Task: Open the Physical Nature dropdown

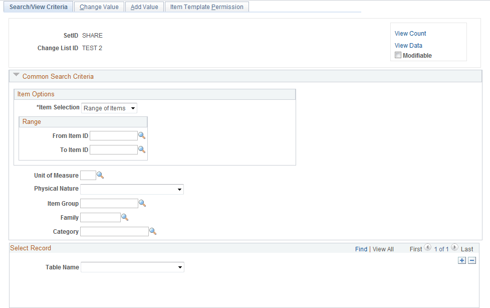Action: [x=179, y=189]
